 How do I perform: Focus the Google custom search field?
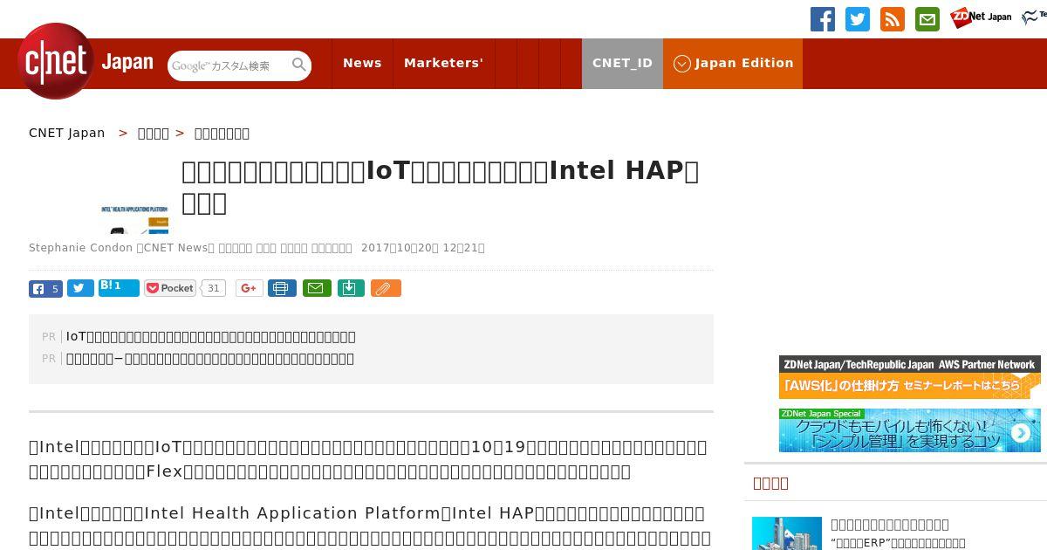(229, 65)
